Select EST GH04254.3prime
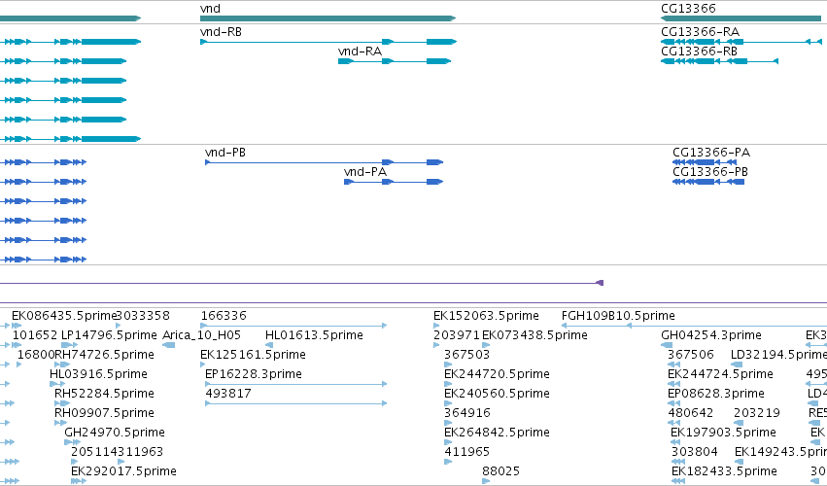Screen dimensions: 827x486 pyautogui.click(x=711, y=335)
